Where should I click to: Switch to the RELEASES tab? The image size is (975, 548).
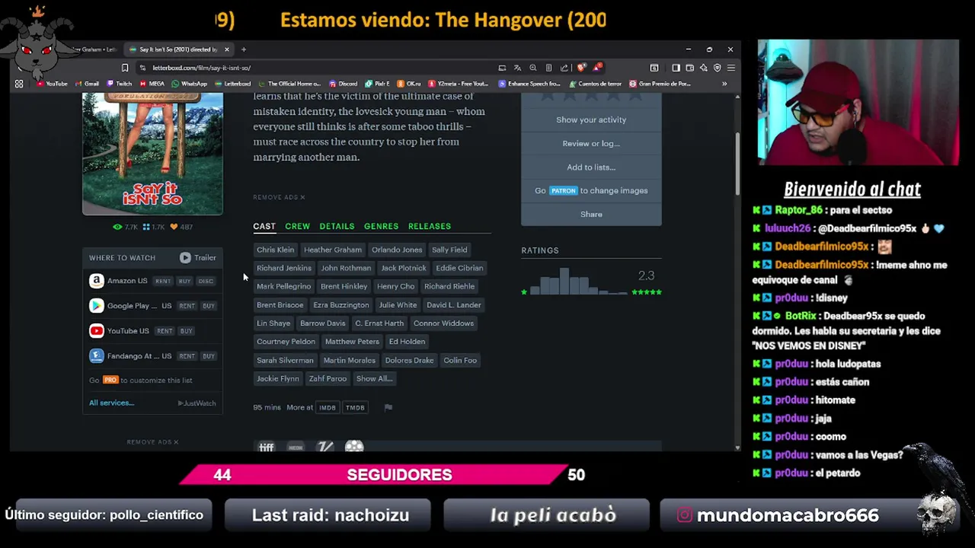(430, 227)
